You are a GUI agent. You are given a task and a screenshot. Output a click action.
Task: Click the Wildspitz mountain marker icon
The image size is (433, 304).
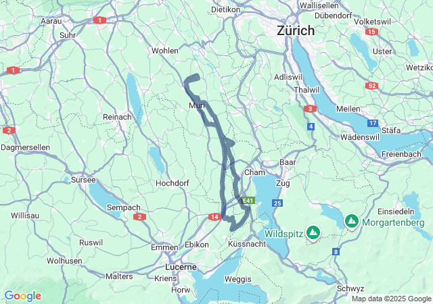pos(313,232)
